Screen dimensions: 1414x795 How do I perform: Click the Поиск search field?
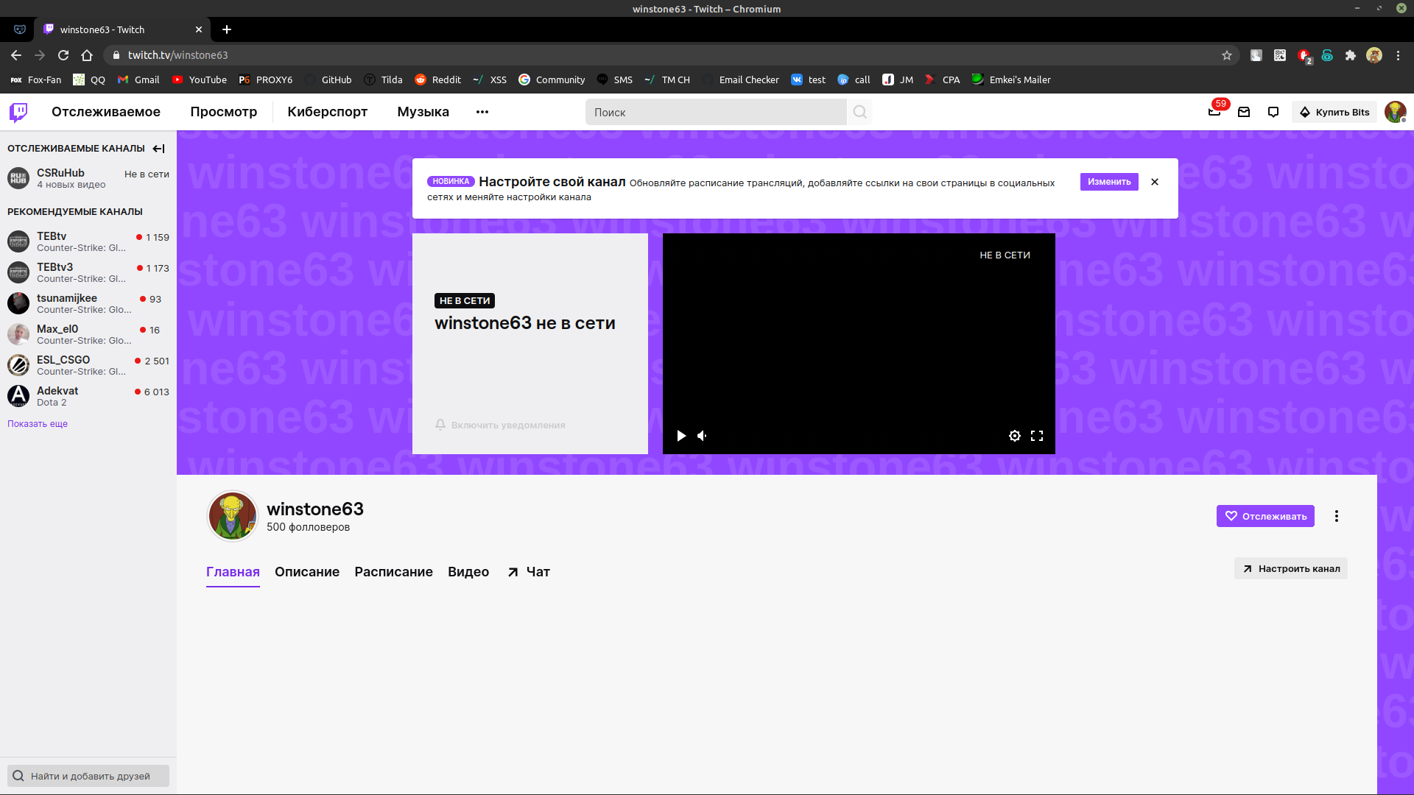click(716, 112)
